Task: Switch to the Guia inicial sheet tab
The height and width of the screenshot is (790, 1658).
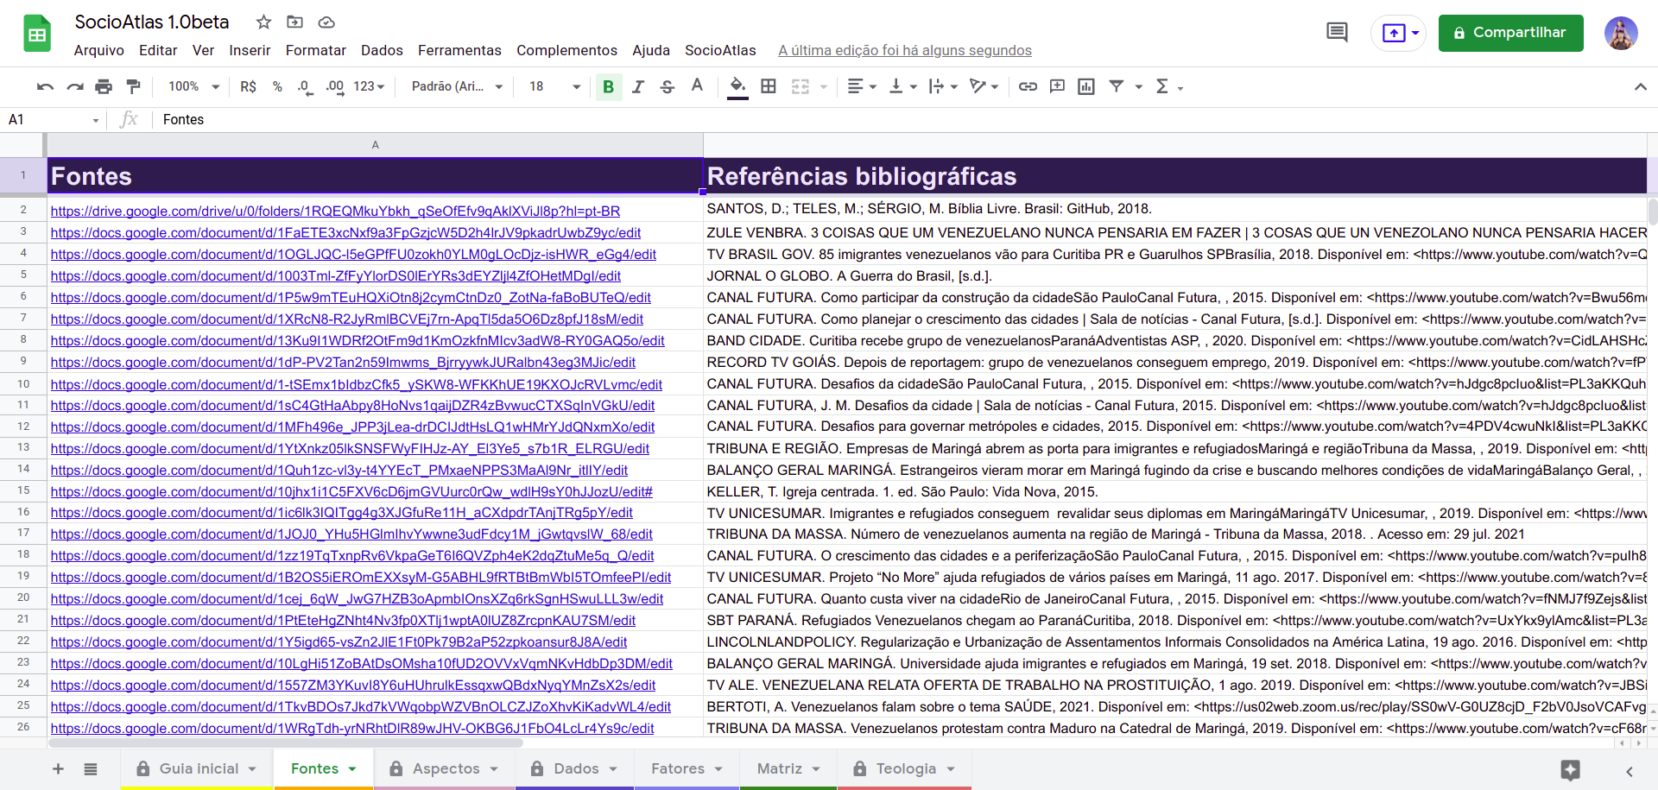Action: click(x=199, y=768)
